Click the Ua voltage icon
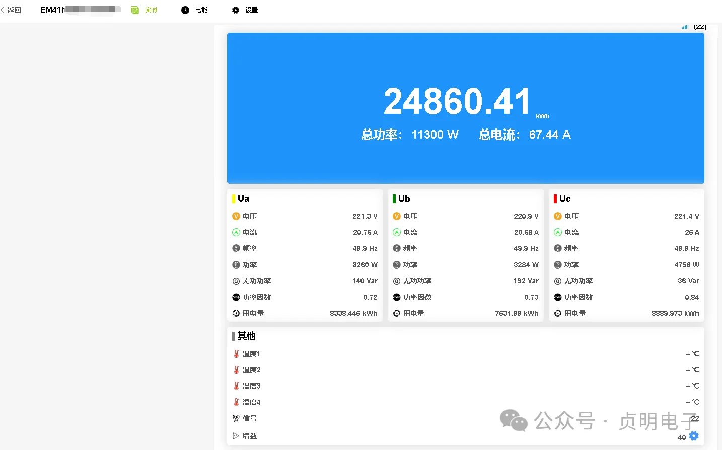The height and width of the screenshot is (450, 722). pos(236,216)
